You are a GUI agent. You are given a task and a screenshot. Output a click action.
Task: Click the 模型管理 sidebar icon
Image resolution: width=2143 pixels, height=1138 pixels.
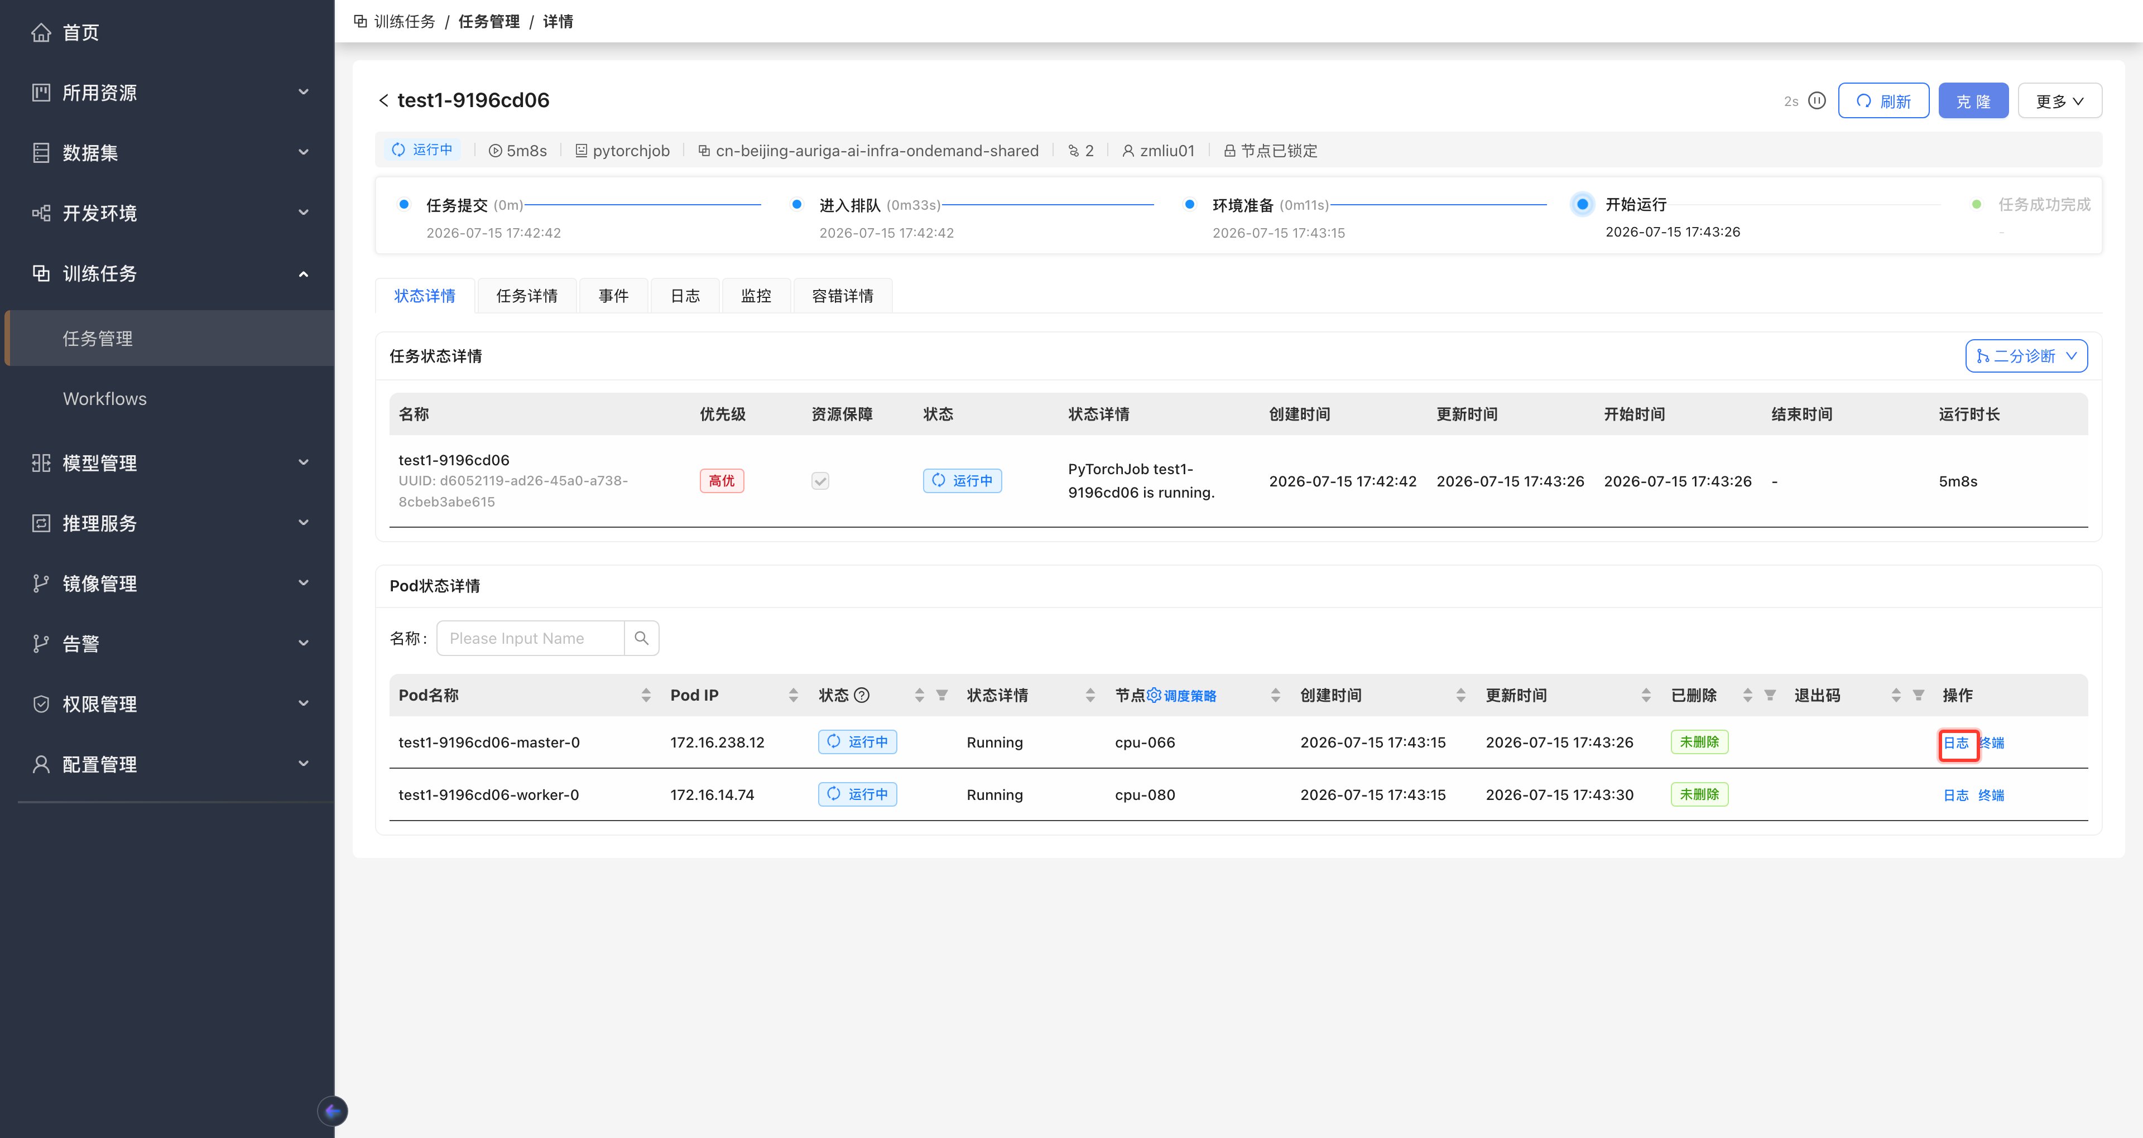pos(41,462)
